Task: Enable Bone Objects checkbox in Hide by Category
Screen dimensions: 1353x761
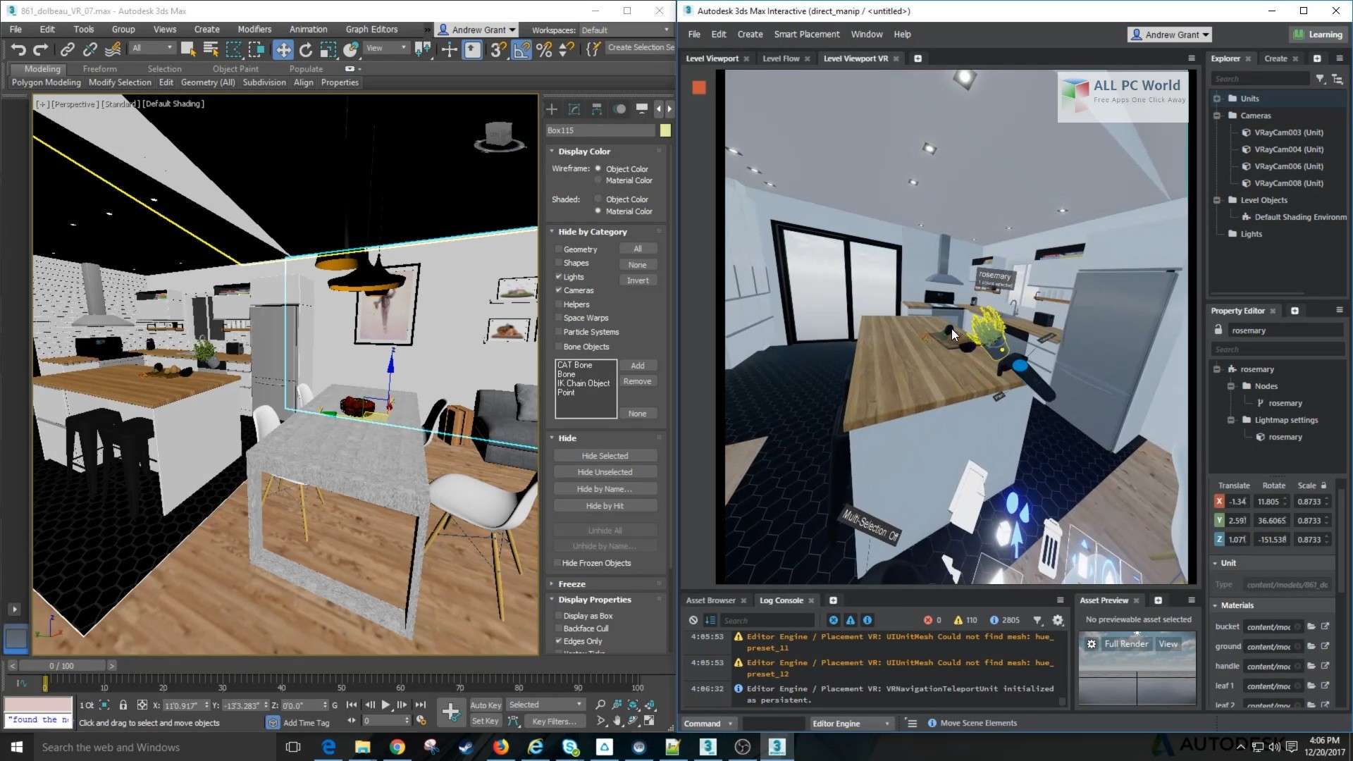Action: coord(557,346)
